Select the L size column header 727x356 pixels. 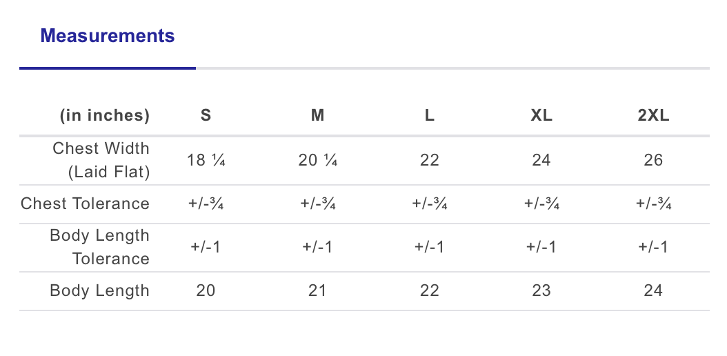tap(429, 116)
